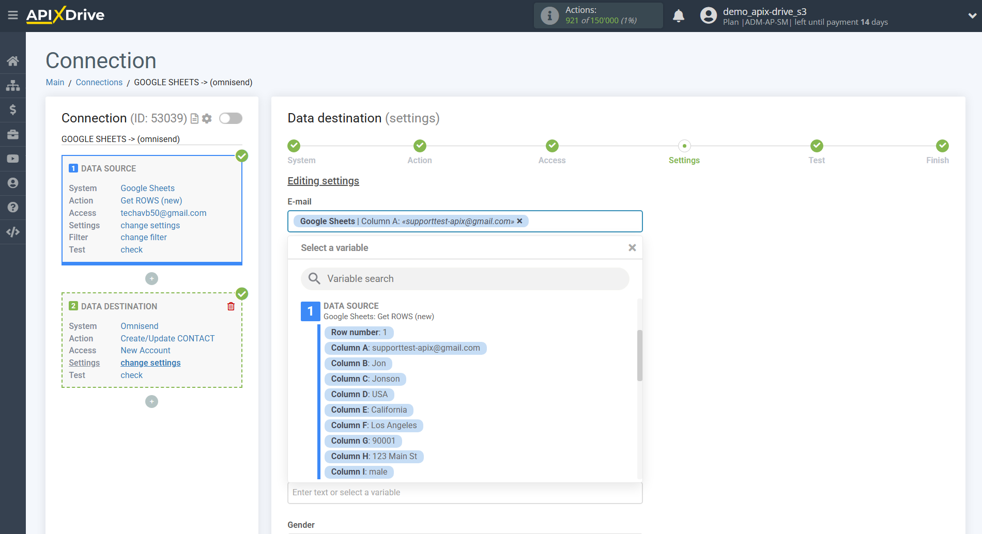Open the notifications bell

pyautogui.click(x=679, y=15)
